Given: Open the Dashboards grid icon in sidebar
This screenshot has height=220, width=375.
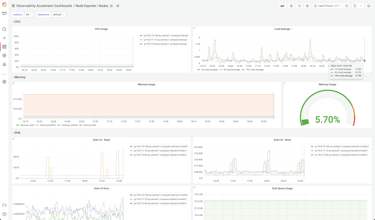Looking at the screenshot, I should pyautogui.click(x=4, y=46).
